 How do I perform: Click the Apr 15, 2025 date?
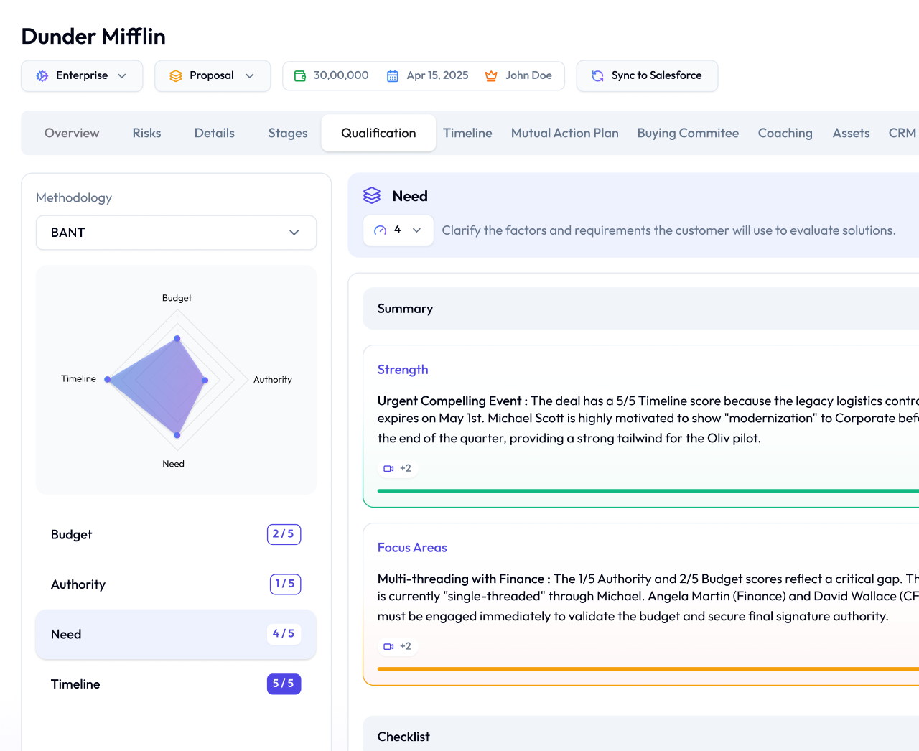click(x=437, y=75)
